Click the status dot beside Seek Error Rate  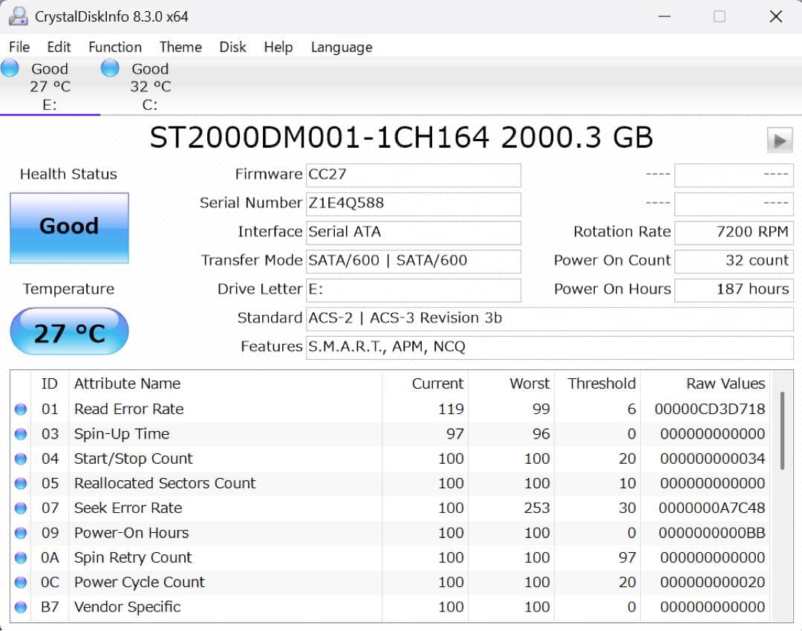(20, 508)
